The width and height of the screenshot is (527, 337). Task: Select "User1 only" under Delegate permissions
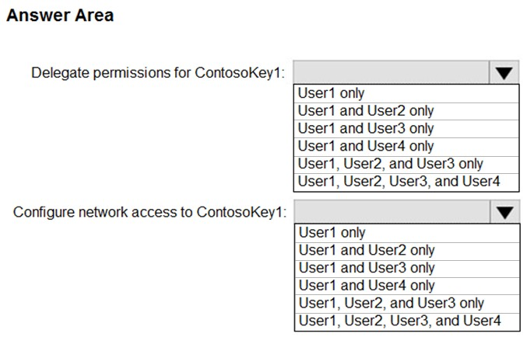[x=406, y=93]
